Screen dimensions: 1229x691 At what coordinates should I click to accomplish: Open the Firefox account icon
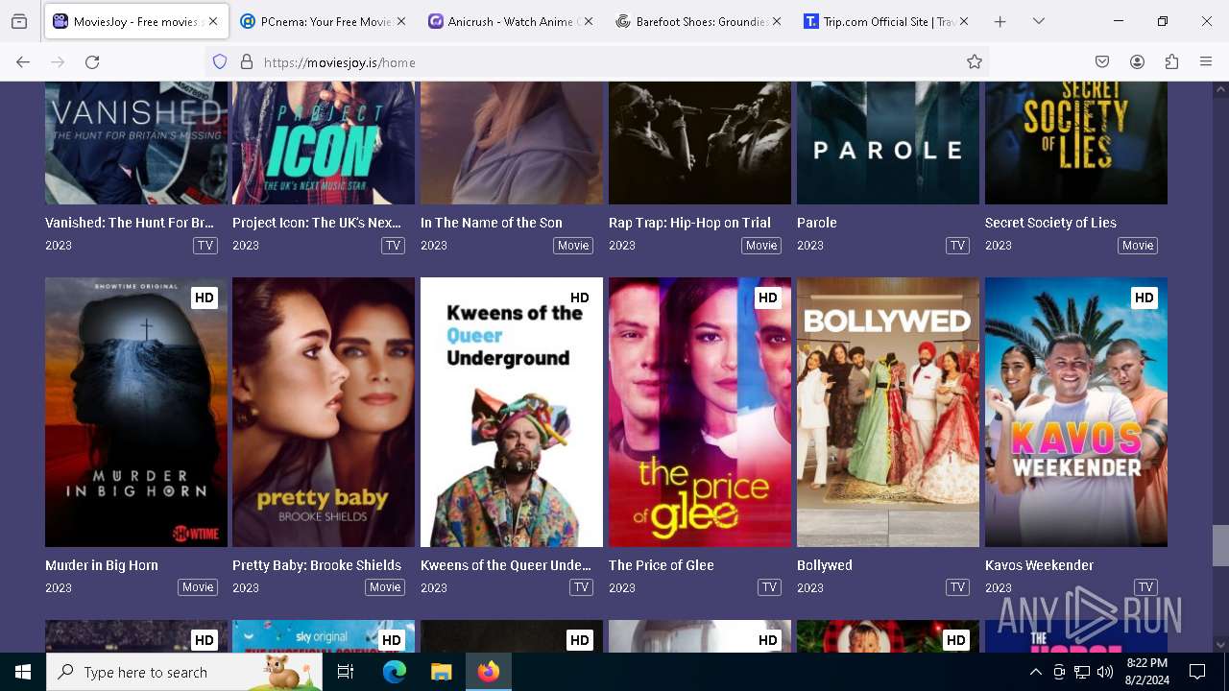pos(1137,61)
